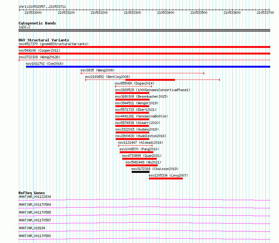Click nsv3172318 Chaisson2019 label

click(155, 169)
